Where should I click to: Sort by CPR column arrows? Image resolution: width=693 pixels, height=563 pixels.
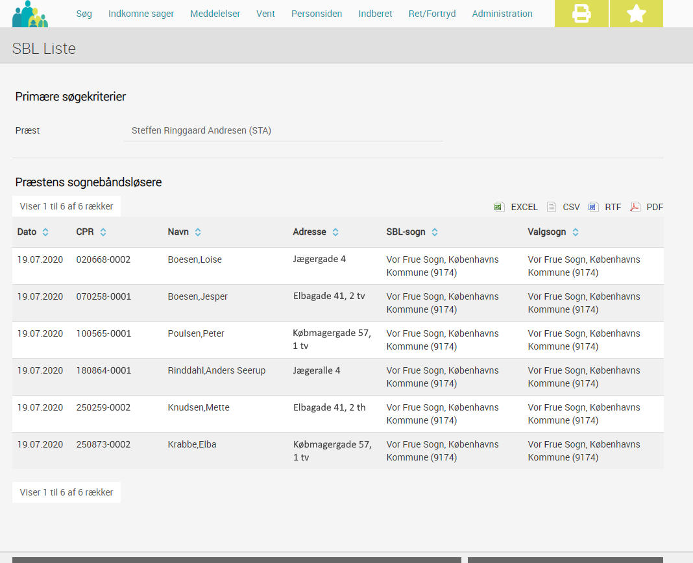[x=103, y=232]
